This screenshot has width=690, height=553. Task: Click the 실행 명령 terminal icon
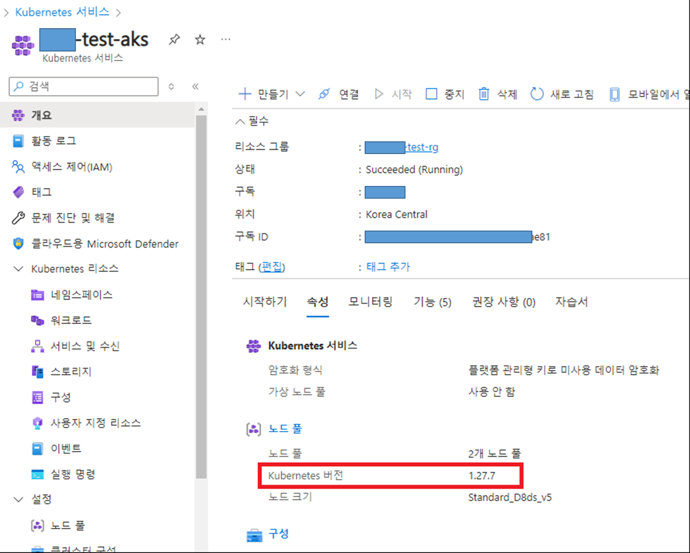click(37, 474)
